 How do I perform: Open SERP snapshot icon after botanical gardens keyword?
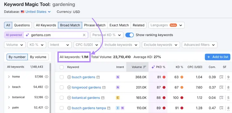point(103,98)
